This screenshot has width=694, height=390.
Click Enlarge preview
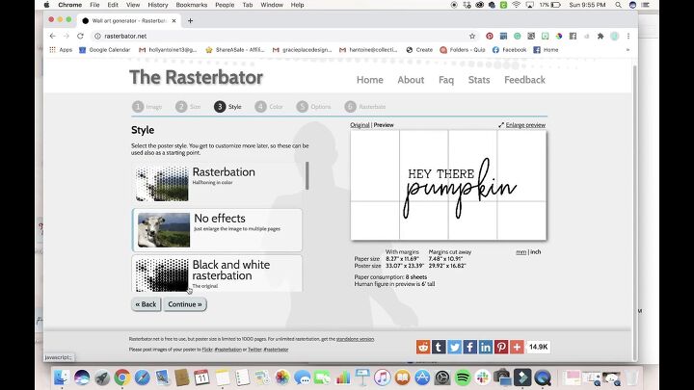pyautogui.click(x=521, y=125)
